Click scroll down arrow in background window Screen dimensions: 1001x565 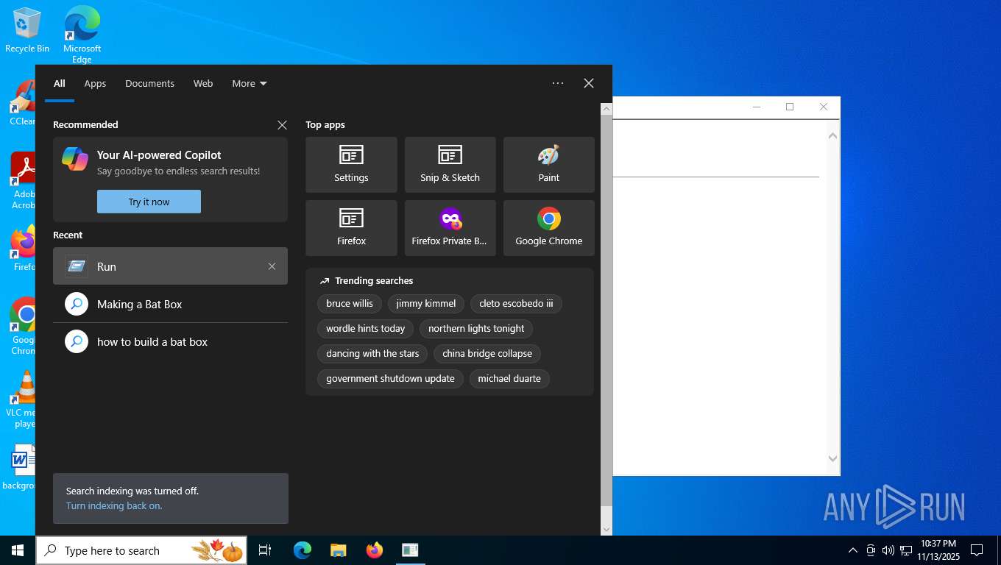tap(832, 458)
